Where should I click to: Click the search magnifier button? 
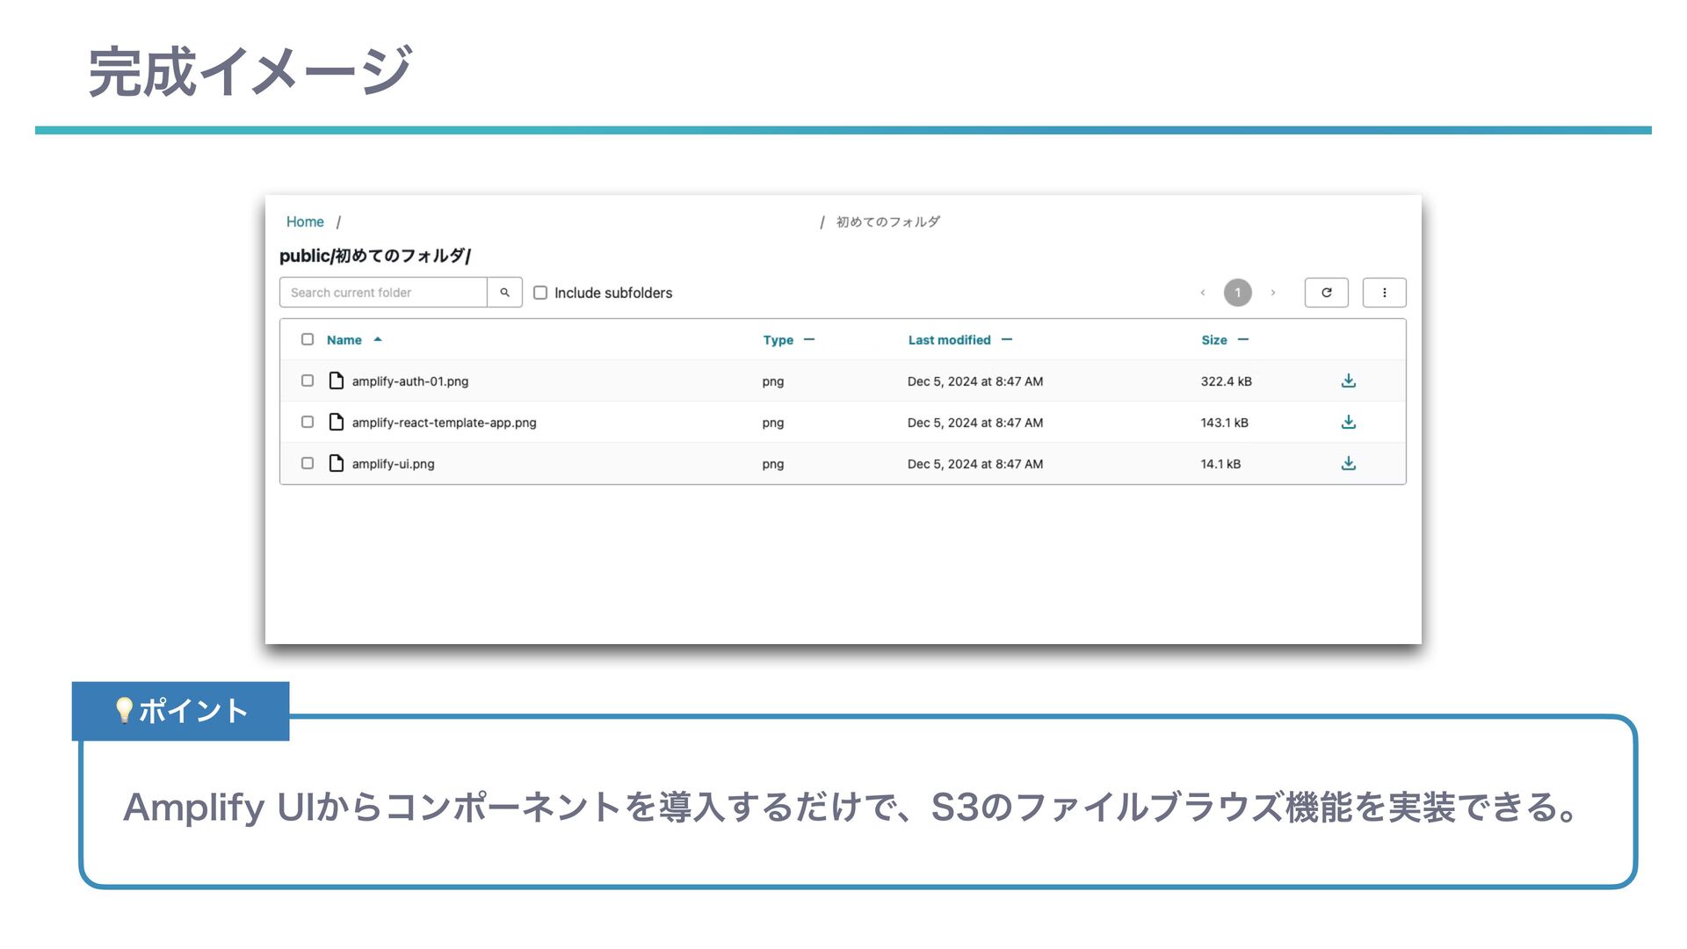[504, 293]
